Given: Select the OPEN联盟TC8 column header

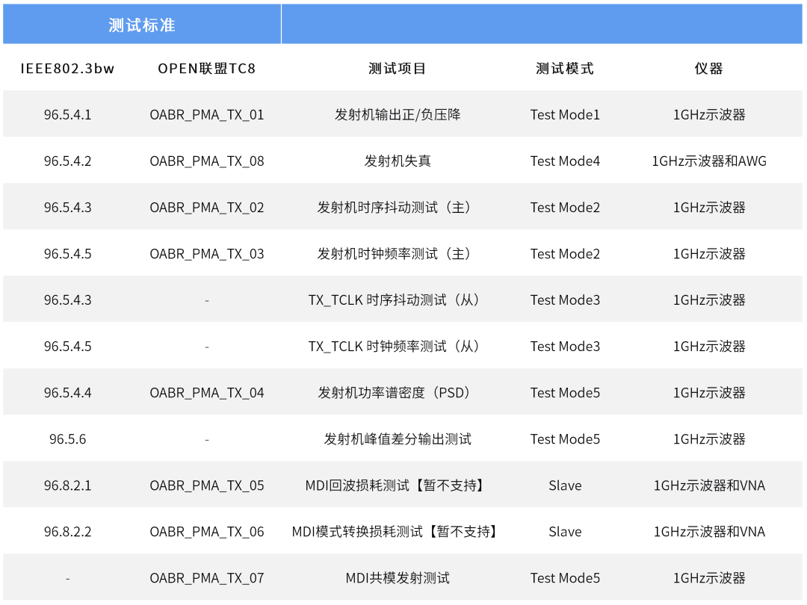Looking at the screenshot, I should (x=207, y=69).
